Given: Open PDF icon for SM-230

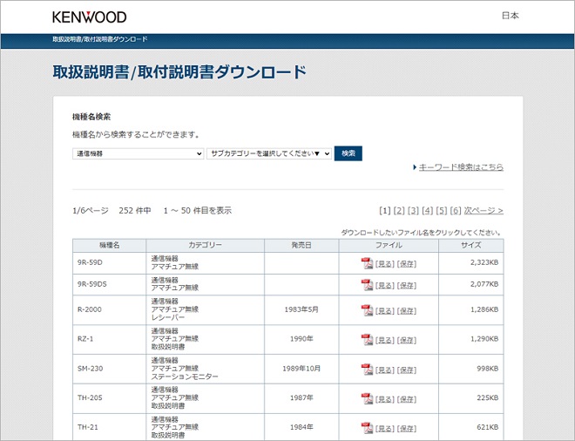Looking at the screenshot, I should [367, 370].
